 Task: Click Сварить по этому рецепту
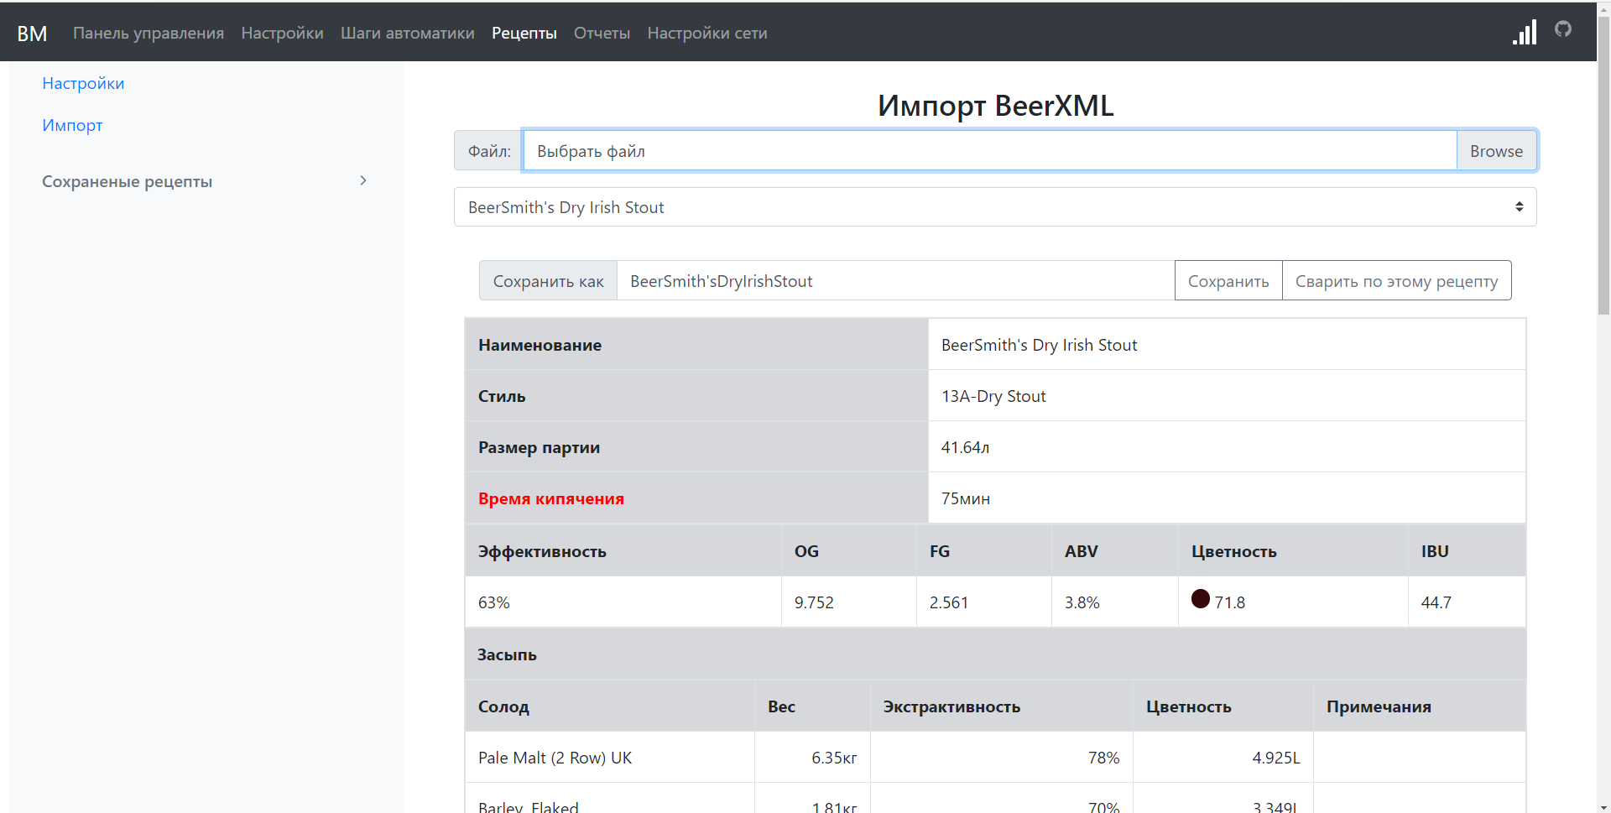1396,281
